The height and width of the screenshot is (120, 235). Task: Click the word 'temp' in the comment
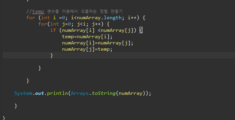pos(38,11)
